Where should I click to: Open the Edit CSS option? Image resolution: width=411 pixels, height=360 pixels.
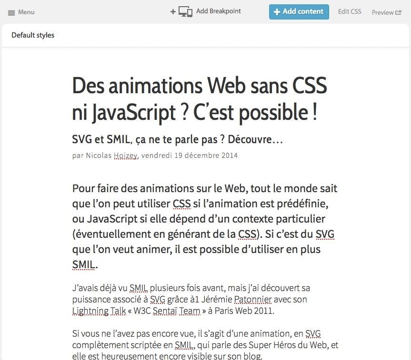coord(350,12)
